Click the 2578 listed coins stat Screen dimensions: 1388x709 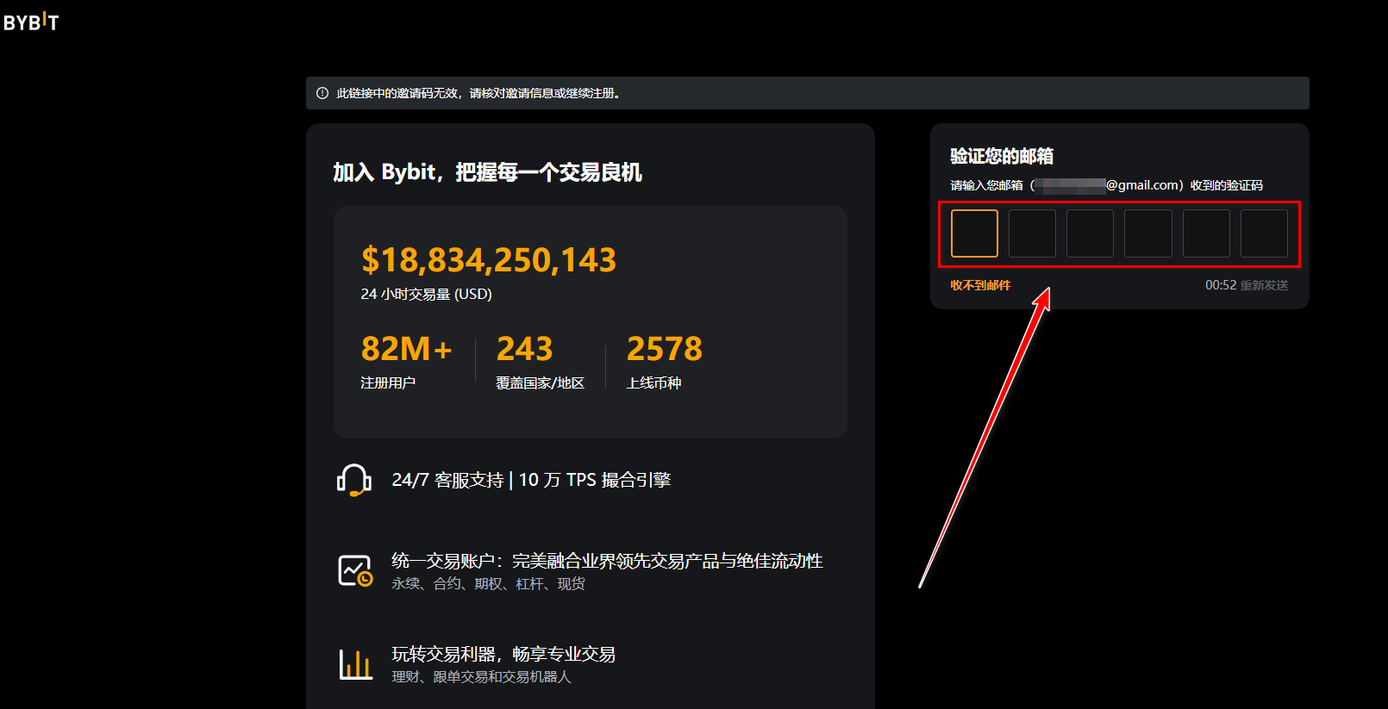coord(664,349)
